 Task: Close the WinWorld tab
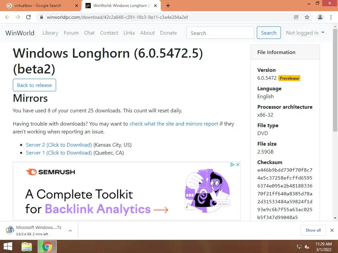tap(155, 6)
